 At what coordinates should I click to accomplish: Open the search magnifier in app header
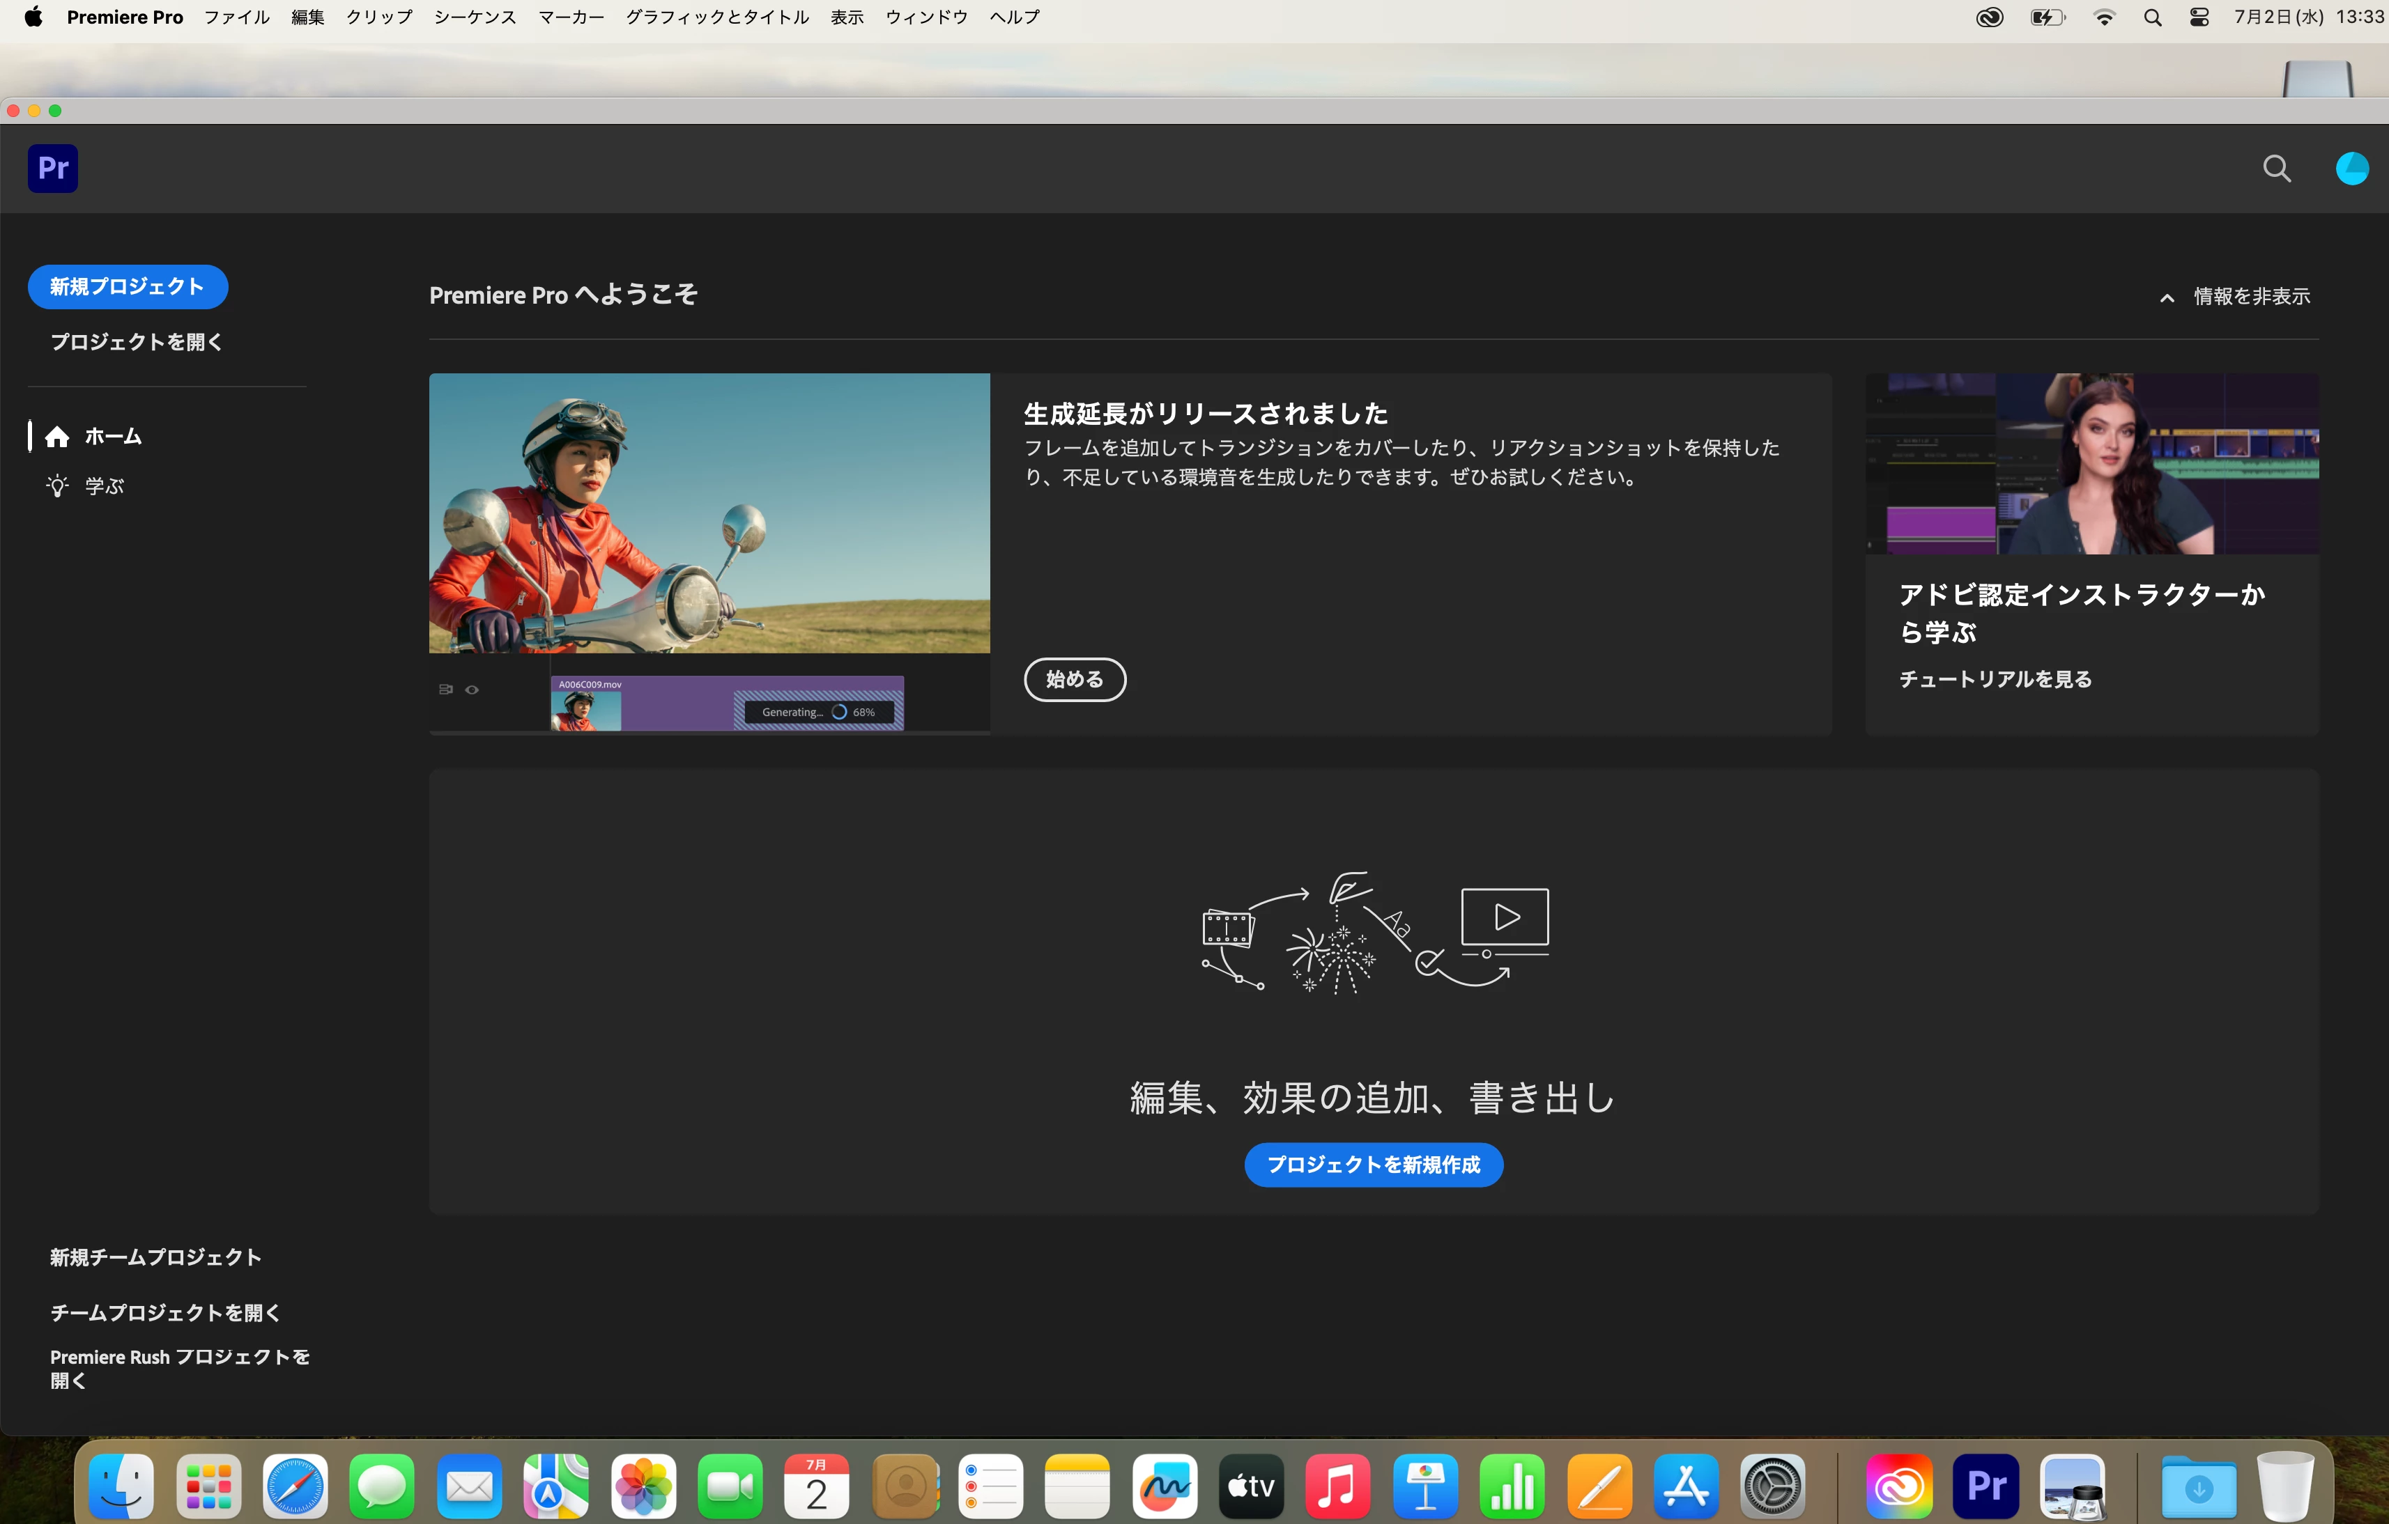2276,169
